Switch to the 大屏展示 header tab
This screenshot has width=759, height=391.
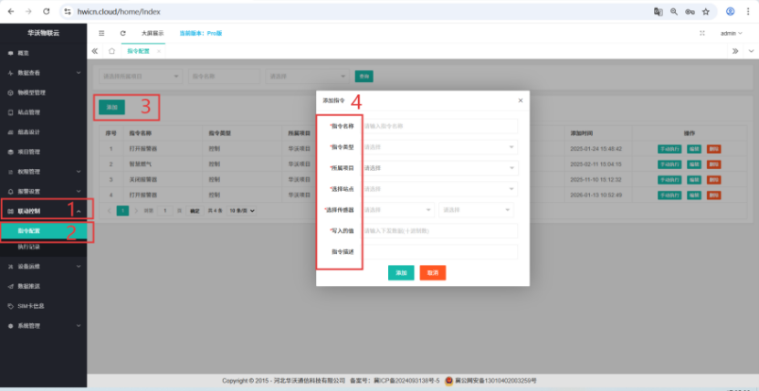click(x=153, y=33)
